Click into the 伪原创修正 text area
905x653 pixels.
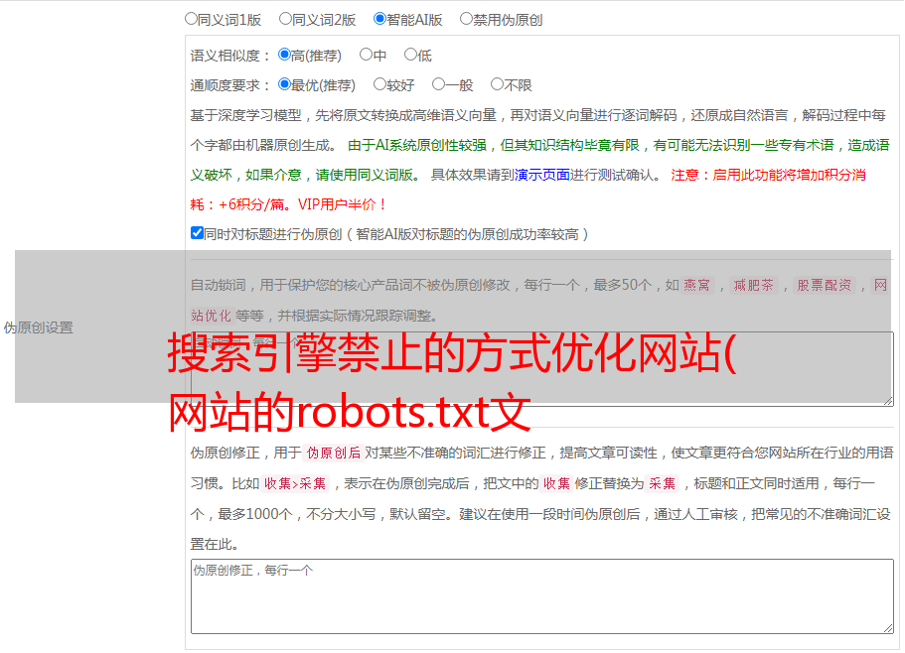(x=542, y=596)
